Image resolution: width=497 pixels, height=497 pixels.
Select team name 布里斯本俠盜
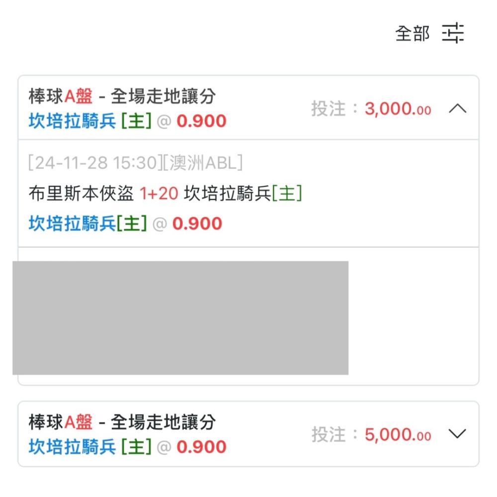81,193
